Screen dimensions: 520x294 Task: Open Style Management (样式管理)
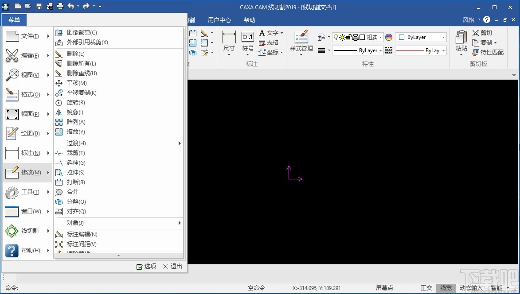coord(301,43)
